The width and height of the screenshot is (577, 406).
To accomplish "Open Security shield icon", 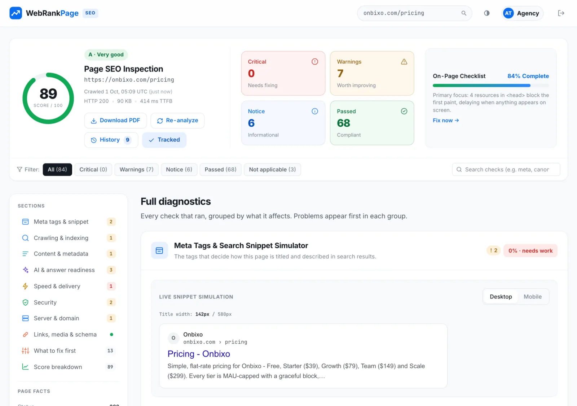I will pyautogui.click(x=25, y=302).
